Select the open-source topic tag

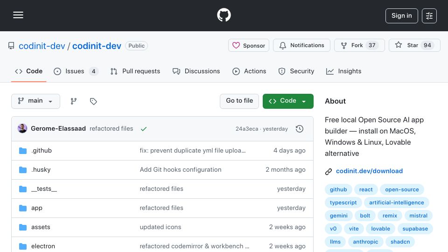(402, 189)
